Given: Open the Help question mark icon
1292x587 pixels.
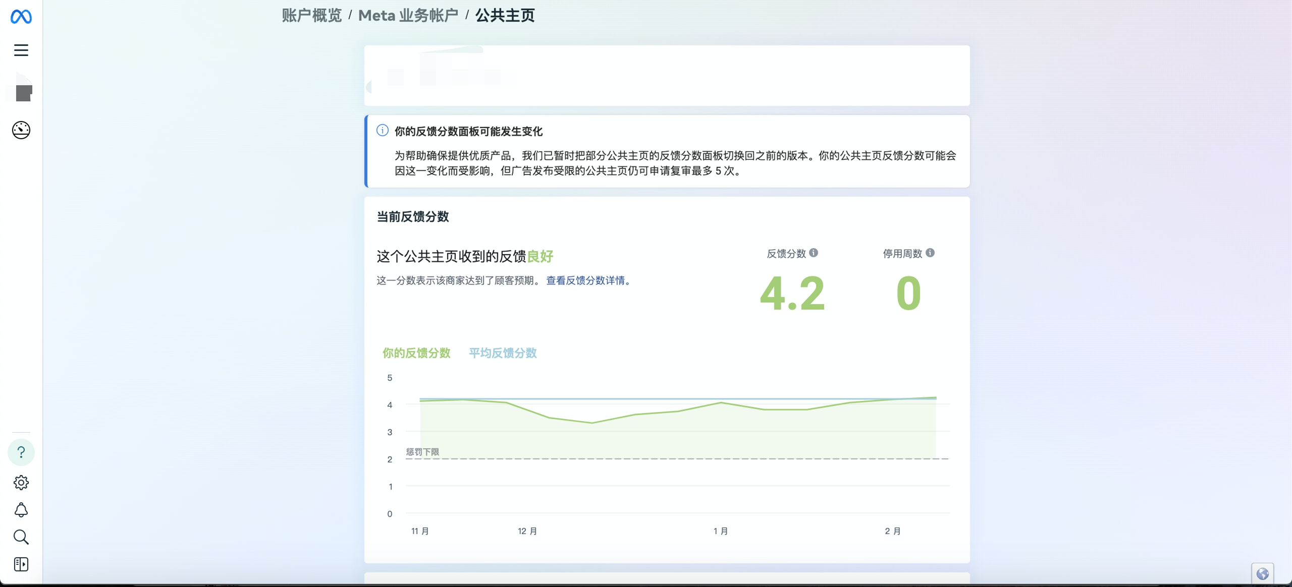Looking at the screenshot, I should (x=21, y=452).
